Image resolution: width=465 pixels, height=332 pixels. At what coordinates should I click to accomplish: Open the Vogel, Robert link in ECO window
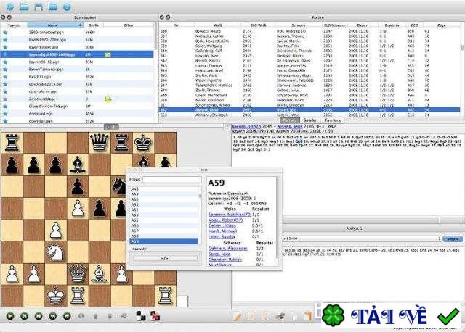pyautogui.click(x=225, y=220)
